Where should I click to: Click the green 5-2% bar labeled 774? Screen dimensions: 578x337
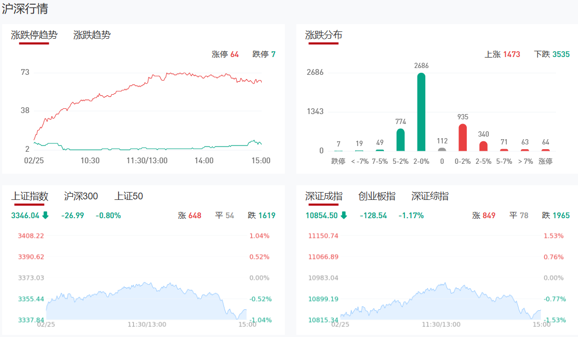click(401, 140)
